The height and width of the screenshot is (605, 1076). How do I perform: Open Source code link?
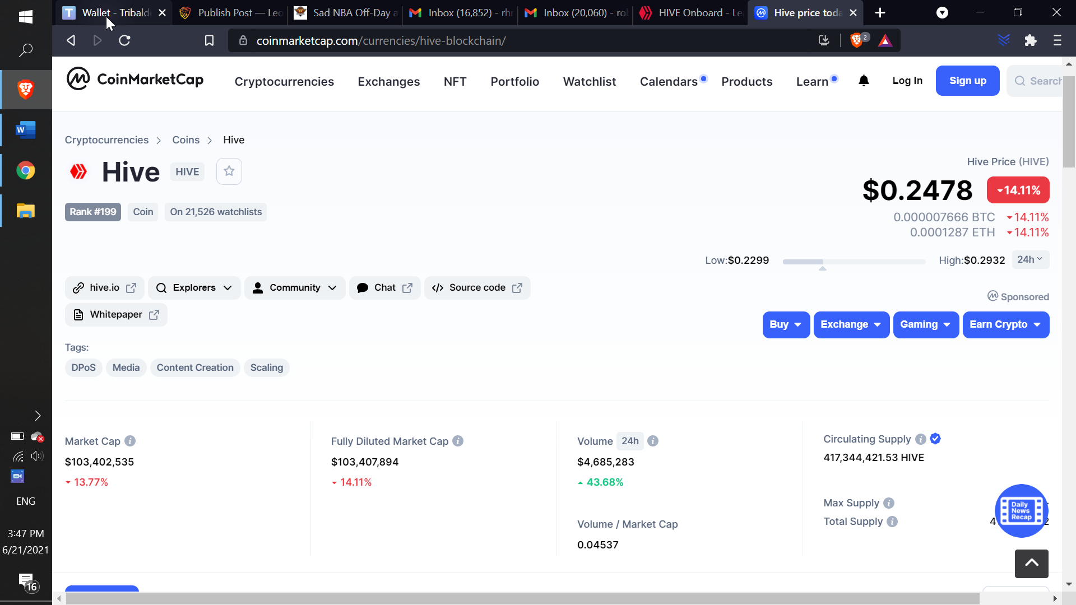pos(477,288)
